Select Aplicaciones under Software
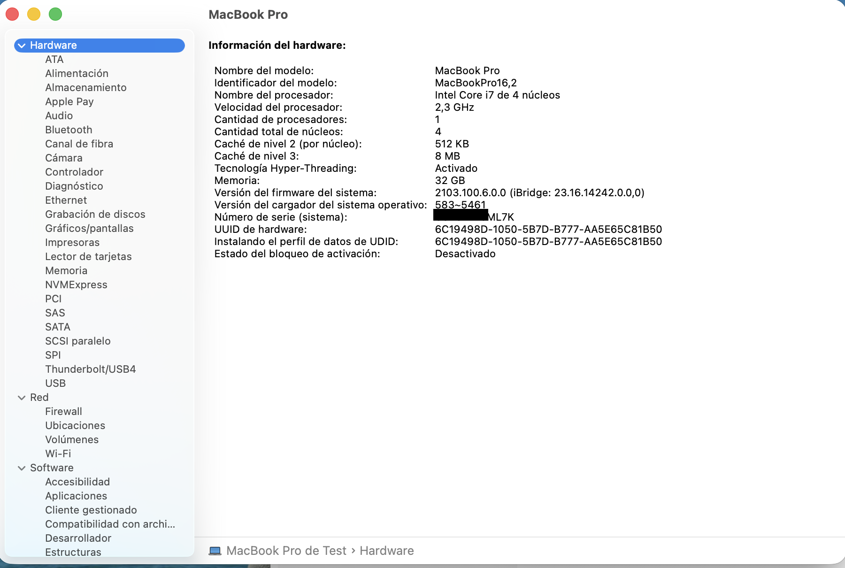Image resolution: width=845 pixels, height=568 pixels. point(76,496)
